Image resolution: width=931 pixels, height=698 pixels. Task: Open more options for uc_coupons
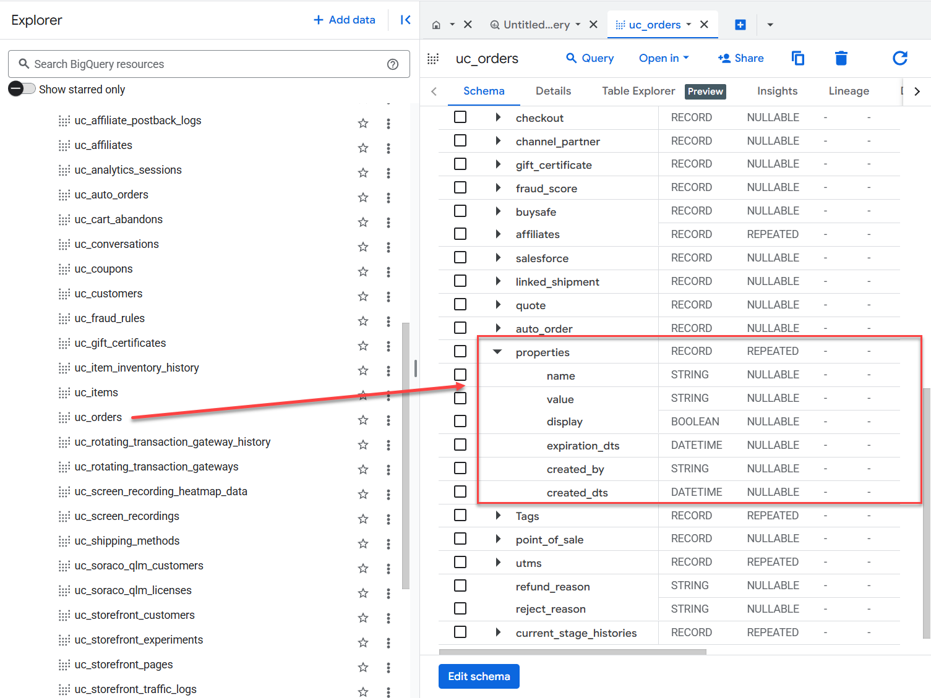click(x=388, y=271)
